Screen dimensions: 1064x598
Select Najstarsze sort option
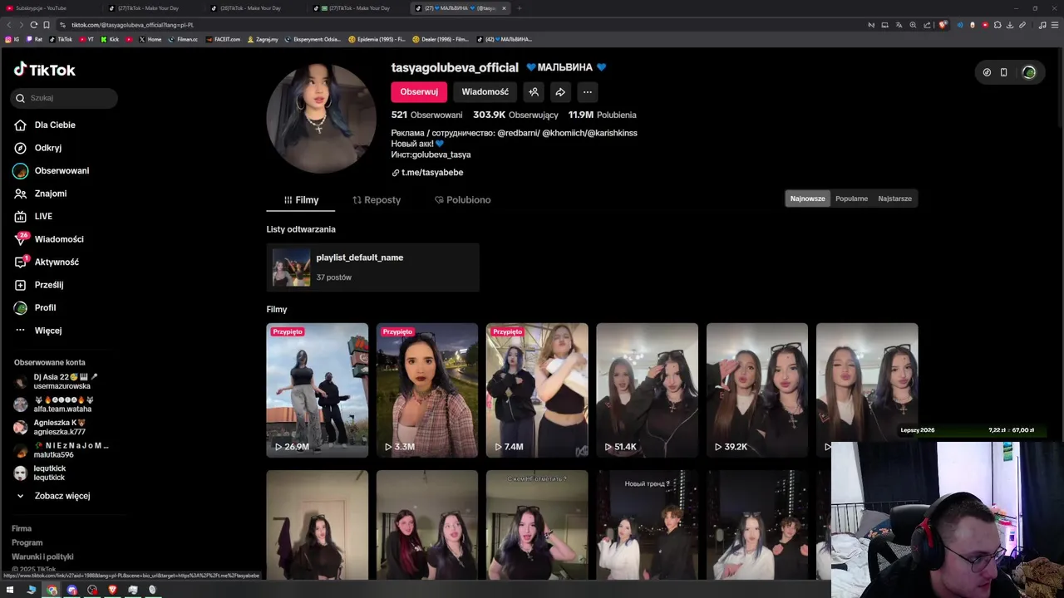(x=894, y=199)
